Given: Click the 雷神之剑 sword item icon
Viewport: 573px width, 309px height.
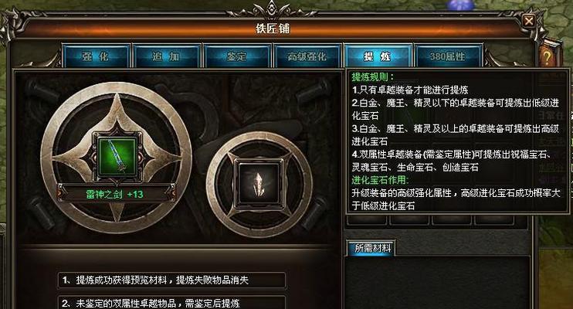Looking at the screenshot, I should (x=117, y=156).
